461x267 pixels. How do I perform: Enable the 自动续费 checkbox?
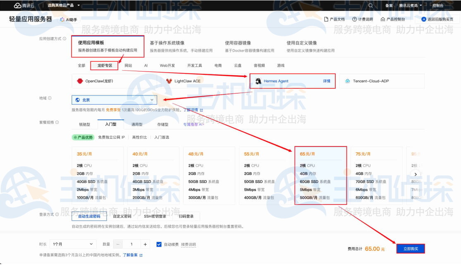(x=159, y=244)
